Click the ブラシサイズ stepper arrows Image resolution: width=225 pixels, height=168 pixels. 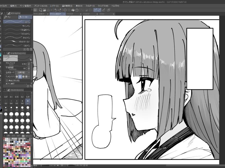(x=26, y=64)
